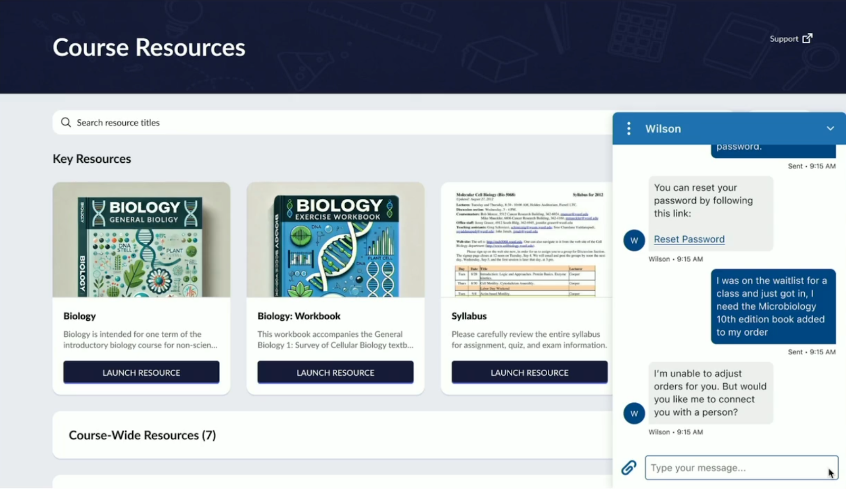Click the Biology Exercise Workbook cover image

pos(335,240)
